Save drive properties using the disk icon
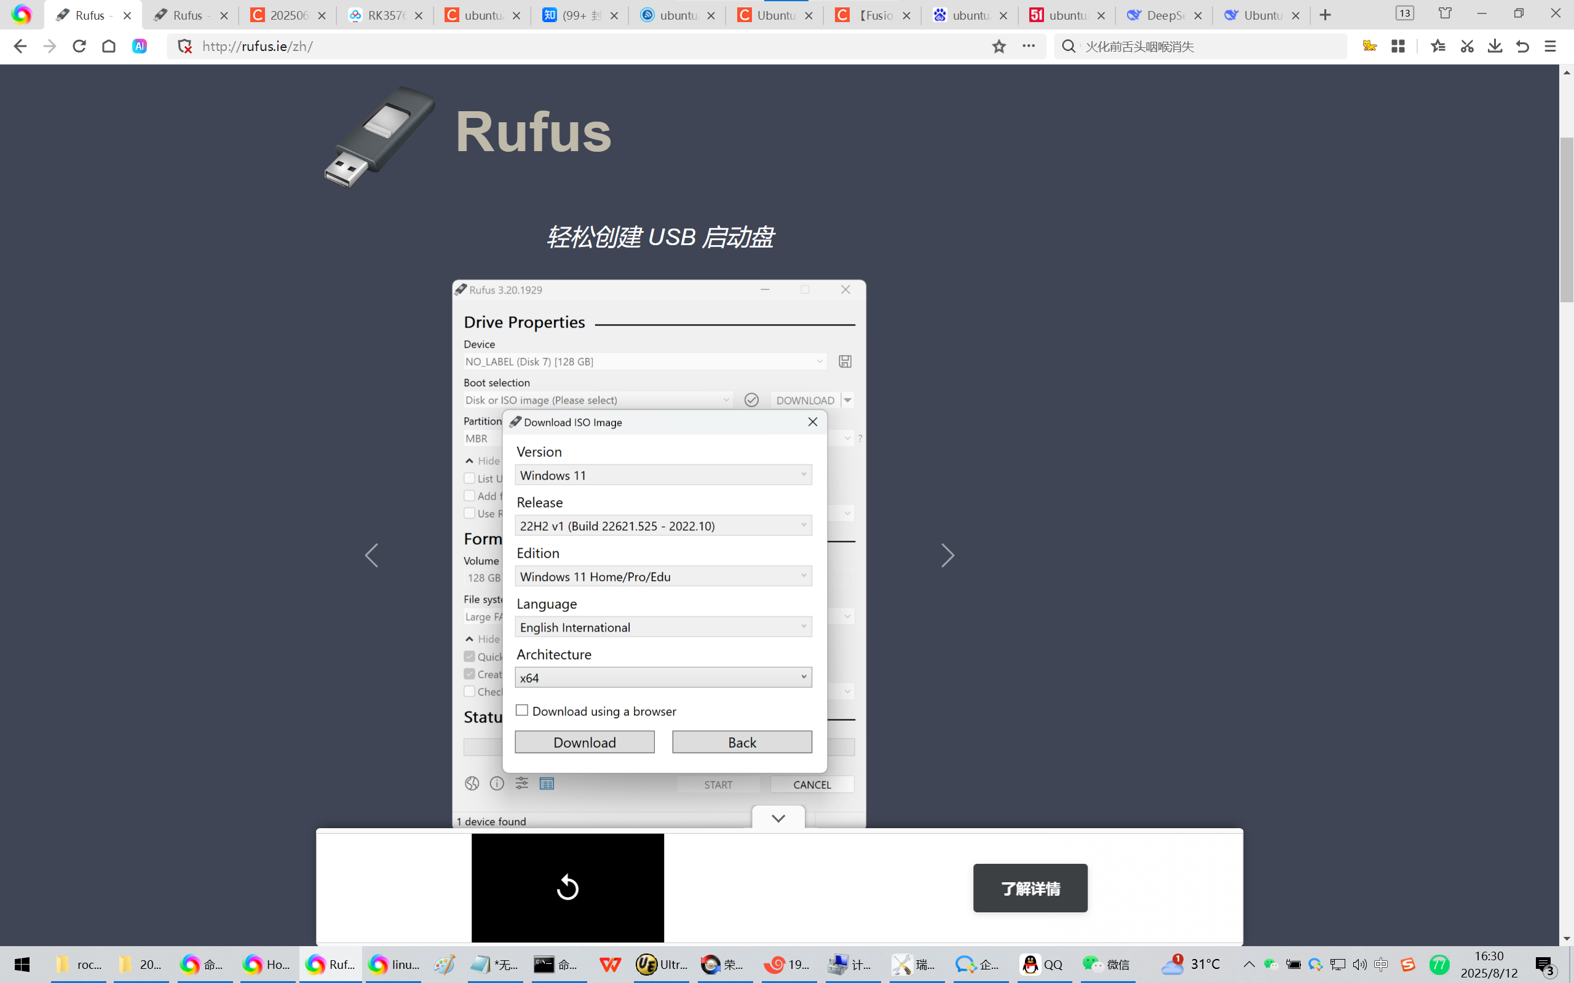The height and width of the screenshot is (983, 1574). click(x=845, y=361)
